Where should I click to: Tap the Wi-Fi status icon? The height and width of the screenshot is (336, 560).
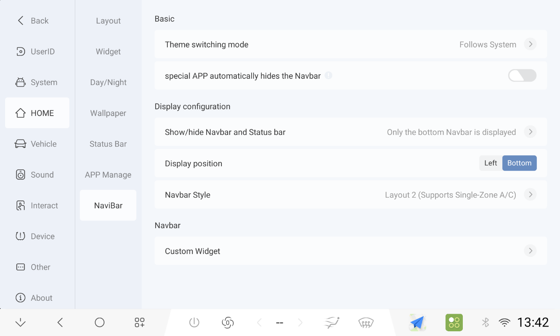pos(504,323)
